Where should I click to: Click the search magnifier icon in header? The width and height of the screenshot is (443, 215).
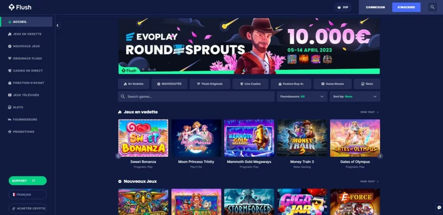(432, 7)
